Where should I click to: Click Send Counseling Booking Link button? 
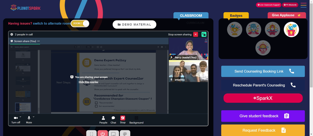pyautogui.click(x=263, y=71)
